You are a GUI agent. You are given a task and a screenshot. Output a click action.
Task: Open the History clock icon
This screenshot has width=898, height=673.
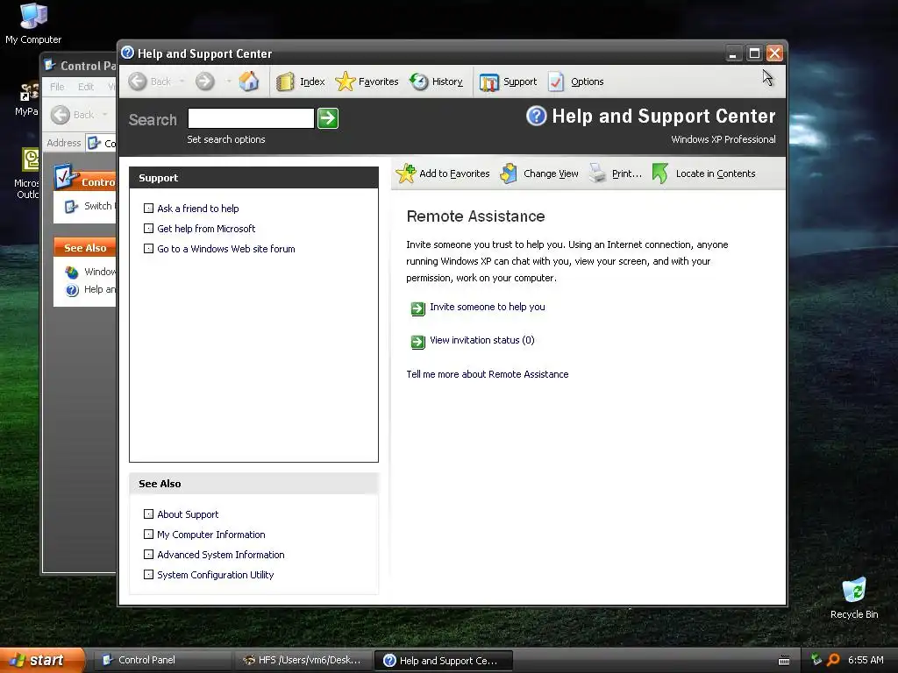click(418, 81)
